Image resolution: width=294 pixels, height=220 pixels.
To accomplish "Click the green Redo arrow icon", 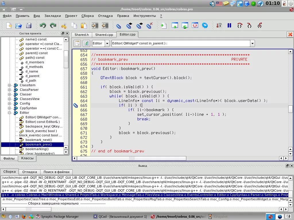I will point(53,25).
